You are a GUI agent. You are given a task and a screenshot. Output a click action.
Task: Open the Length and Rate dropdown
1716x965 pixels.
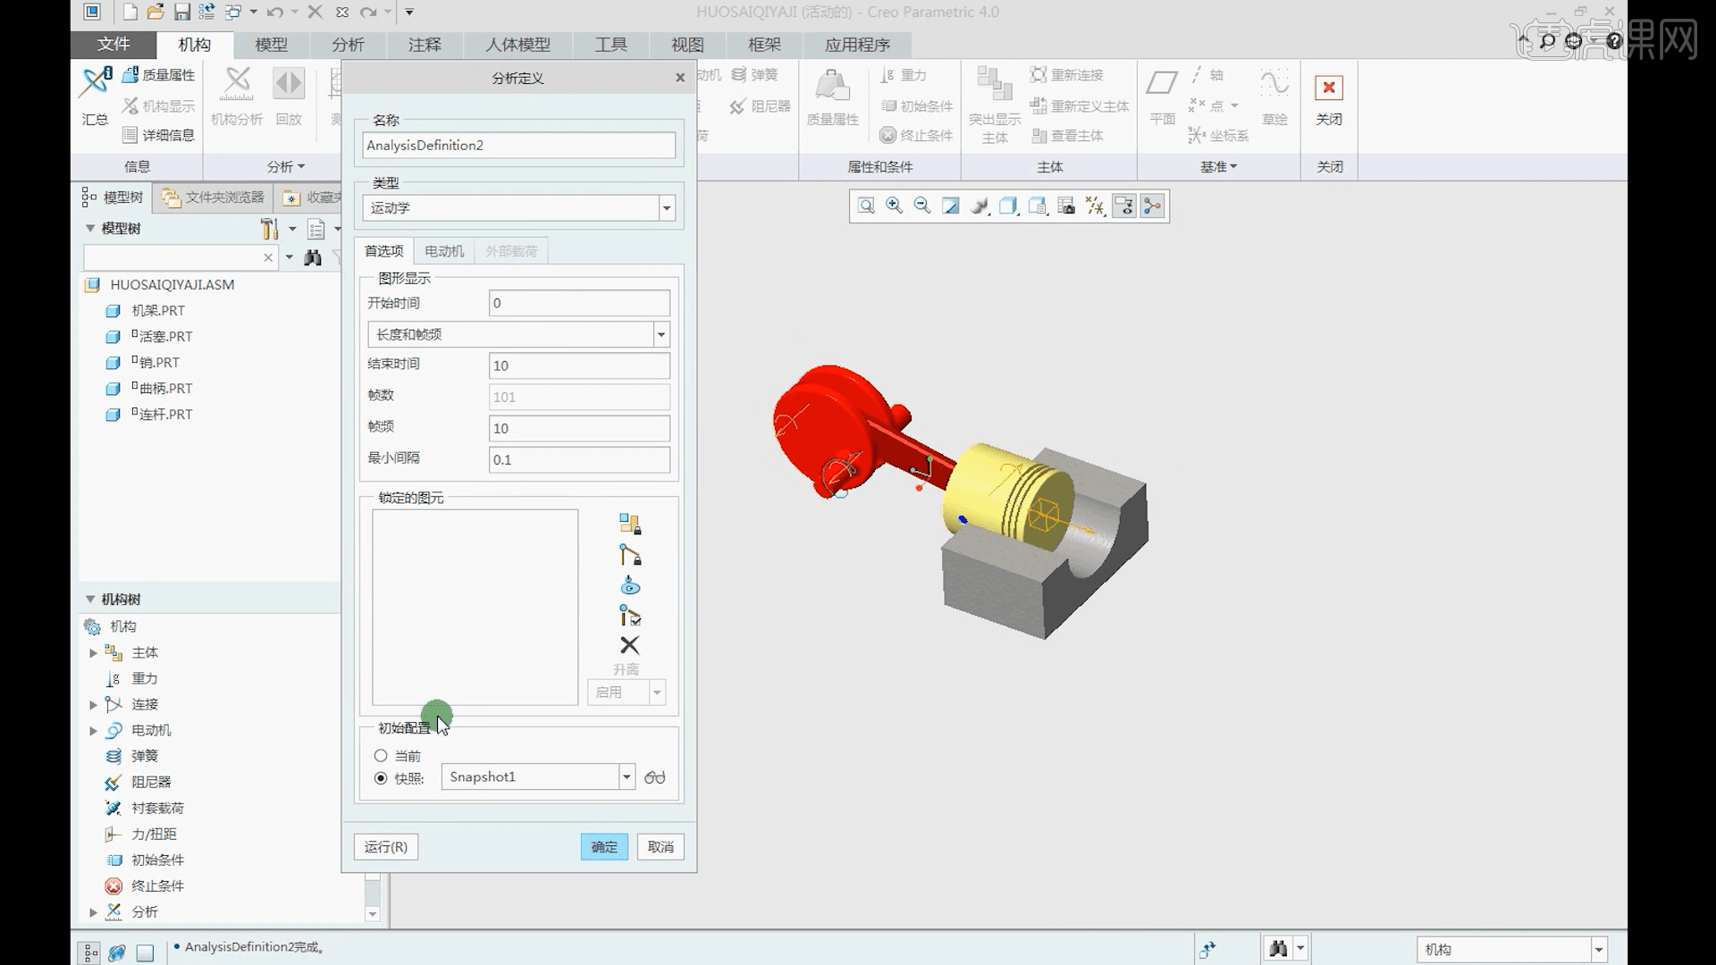(x=660, y=335)
